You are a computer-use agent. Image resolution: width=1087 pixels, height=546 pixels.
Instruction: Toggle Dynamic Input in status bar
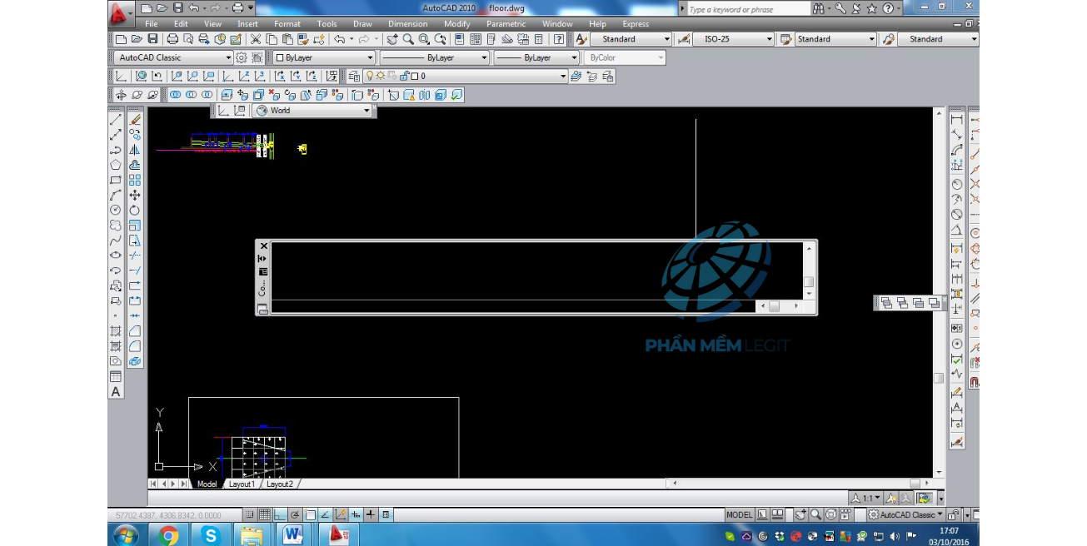356,515
